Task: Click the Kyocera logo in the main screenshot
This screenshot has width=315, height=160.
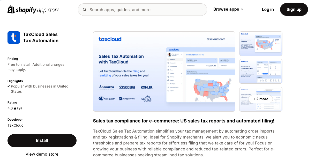Action: click(127, 88)
